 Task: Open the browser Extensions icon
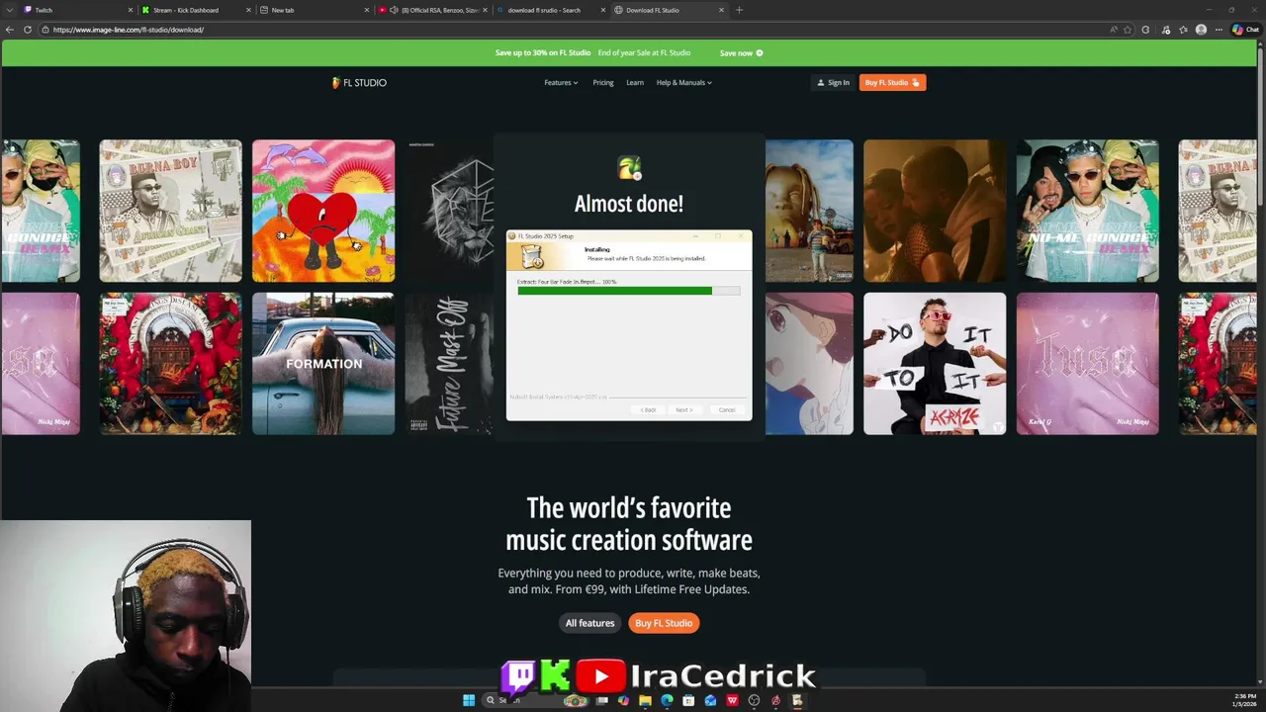tap(1145, 30)
